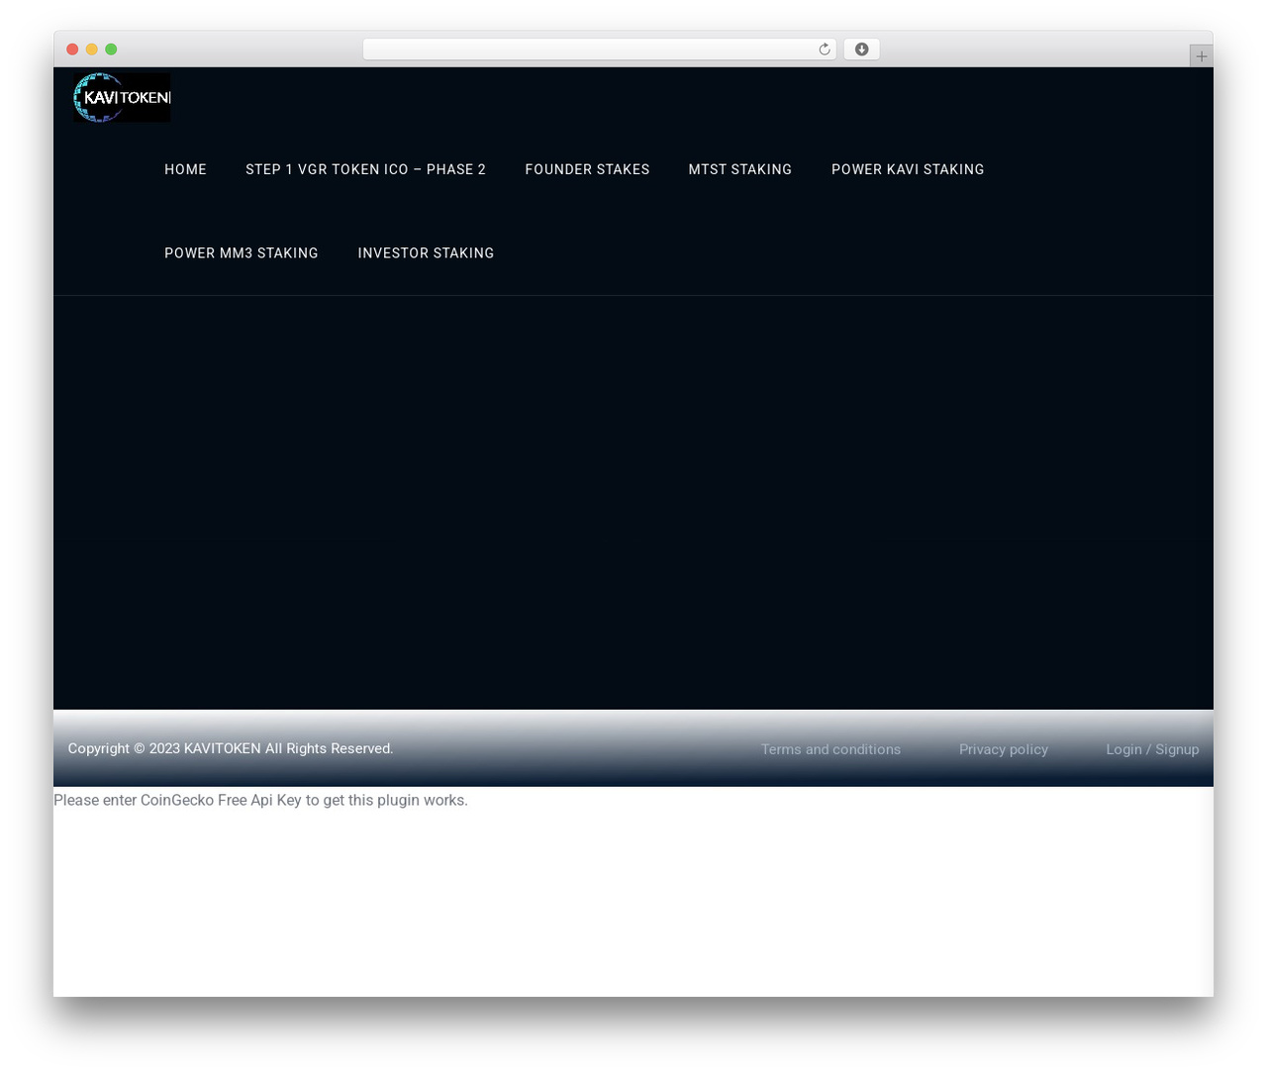Click the CoinGecko Free Api Key message
This screenshot has width=1267, height=1073.
point(260,800)
